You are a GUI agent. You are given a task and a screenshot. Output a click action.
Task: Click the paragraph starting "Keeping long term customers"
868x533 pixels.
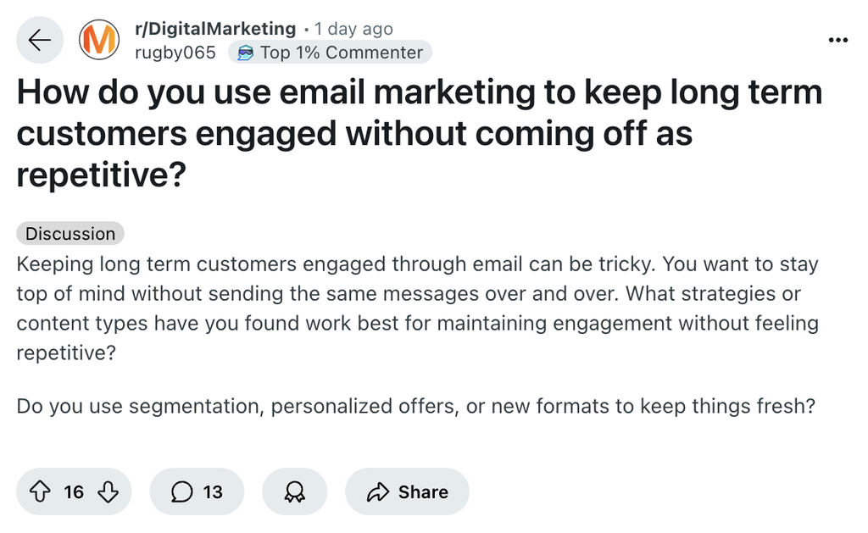tap(417, 308)
